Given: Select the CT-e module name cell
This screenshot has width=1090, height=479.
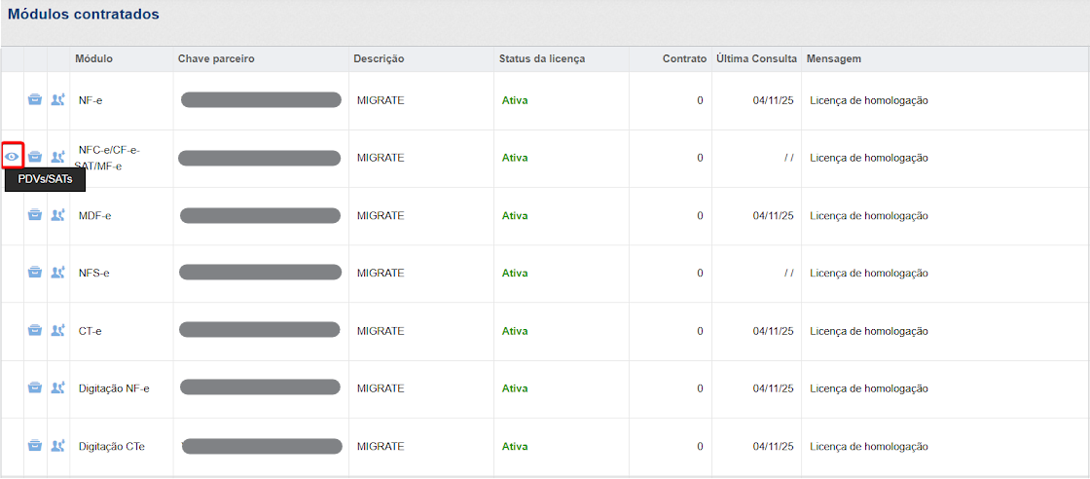Looking at the screenshot, I should point(91,331).
